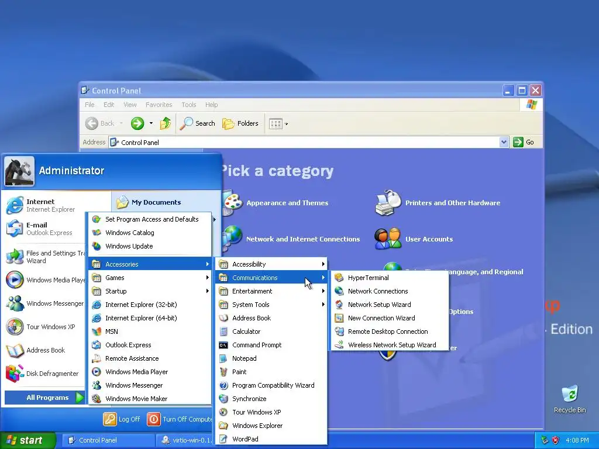Open the Help menu in Control Panel
The image size is (599, 449).
211,105
